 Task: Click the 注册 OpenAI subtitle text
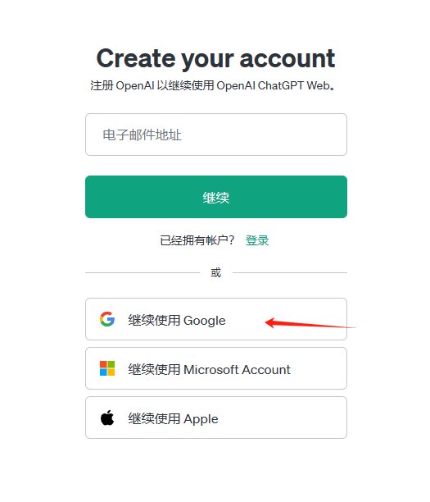[x=213, y=86]
